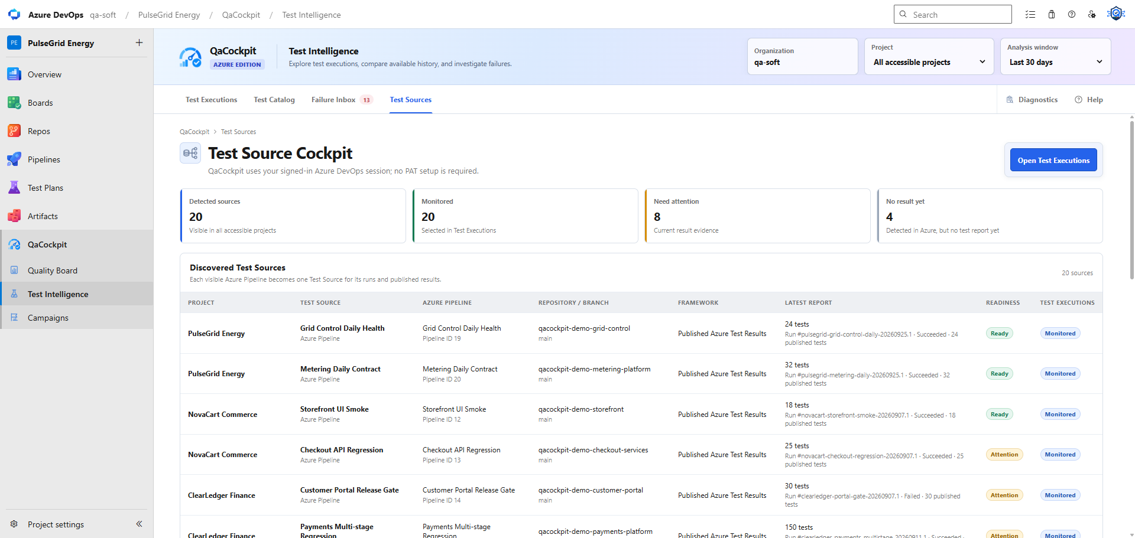Click the qa-soft organization breadcrumb
This screenshot has height=538, width=1135.
point(103,15)
